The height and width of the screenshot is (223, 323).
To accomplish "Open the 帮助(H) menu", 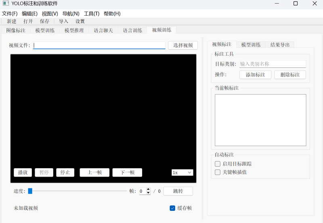I will click(112, 14).
